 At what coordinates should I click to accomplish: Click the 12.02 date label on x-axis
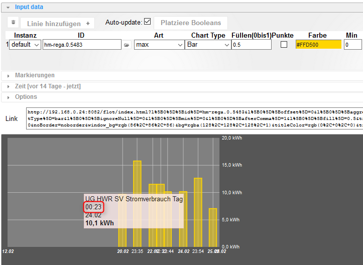click(x=8, y=251)
